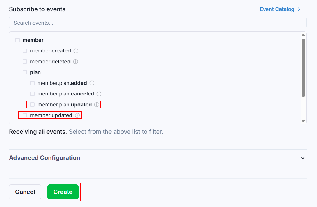317x207 pixels.
Task: Toggle the member.plan.canceled checkbox
Action: click(x=32, y=94)
